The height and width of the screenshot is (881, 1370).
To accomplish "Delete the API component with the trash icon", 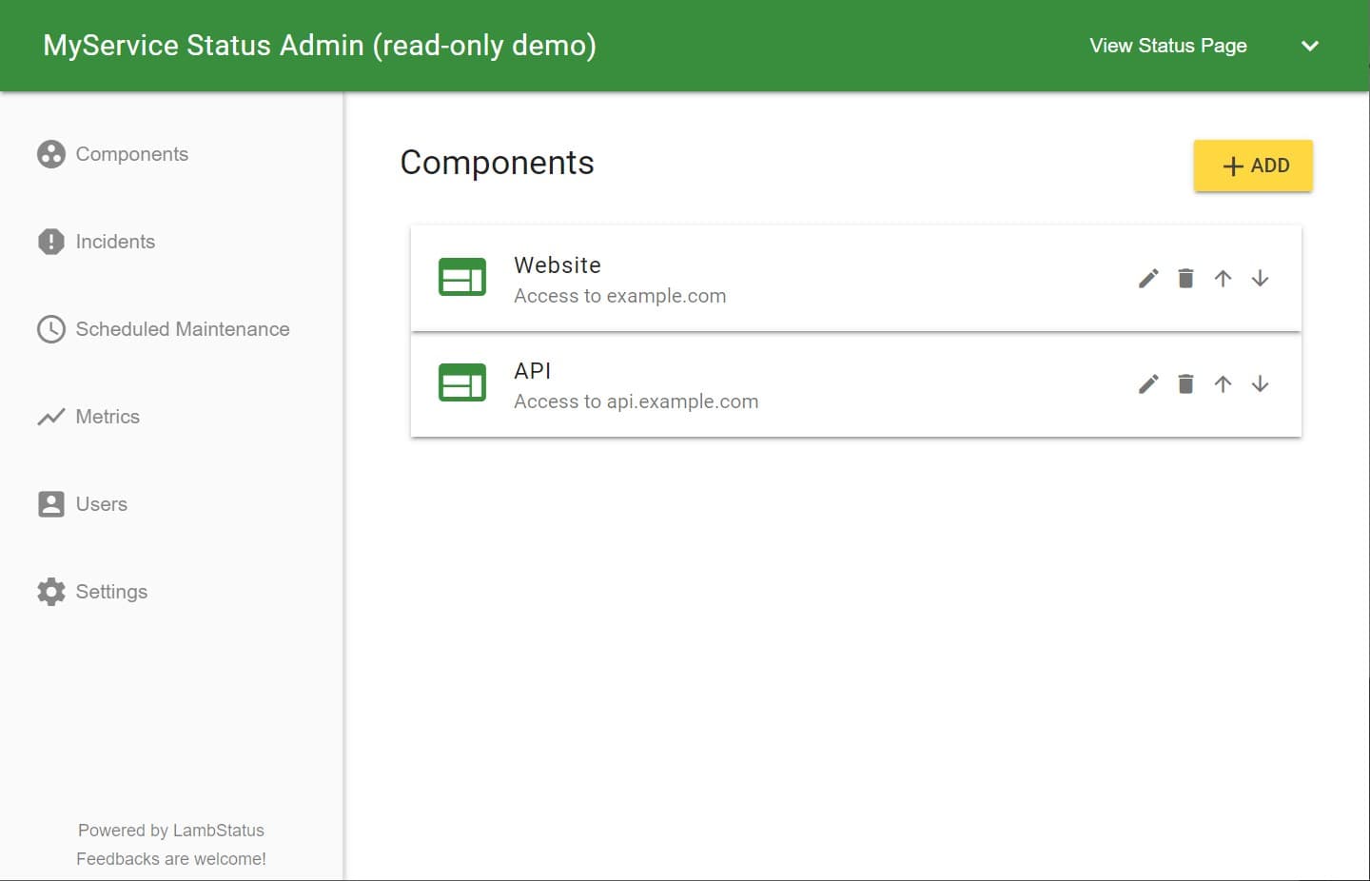I will tap(1185, 384).
